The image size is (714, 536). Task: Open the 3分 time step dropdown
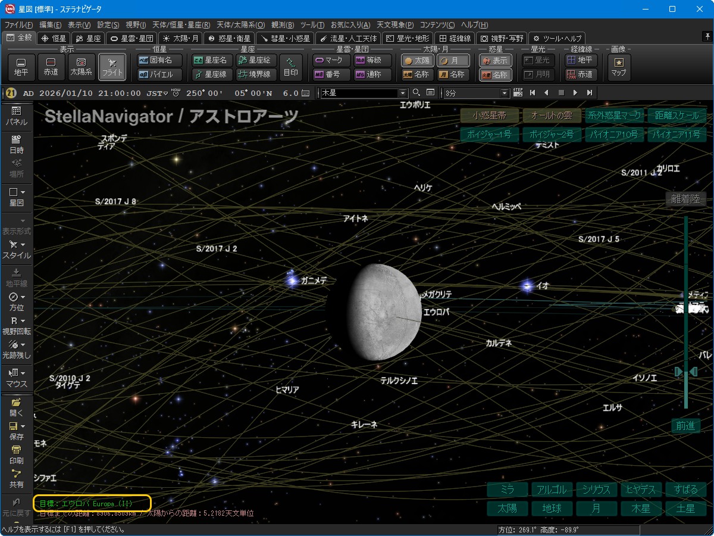[x=505, y=93]
